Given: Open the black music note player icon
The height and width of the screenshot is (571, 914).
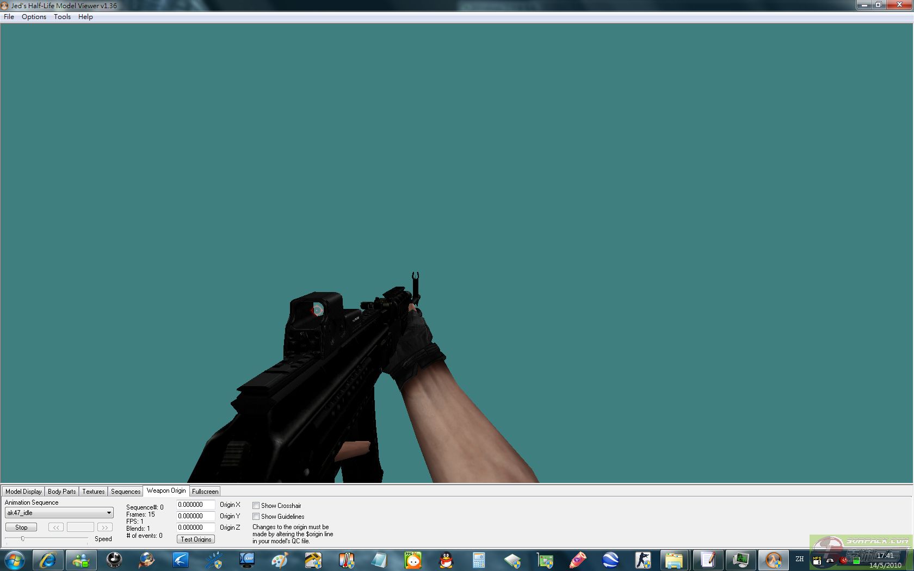Looking at the screenshot, I should click(114, 560).
